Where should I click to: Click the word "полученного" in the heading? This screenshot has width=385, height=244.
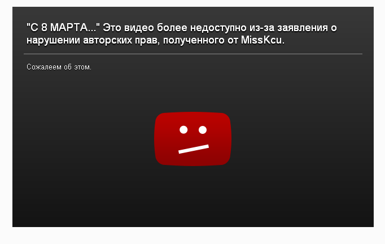(x=194, y=40)
